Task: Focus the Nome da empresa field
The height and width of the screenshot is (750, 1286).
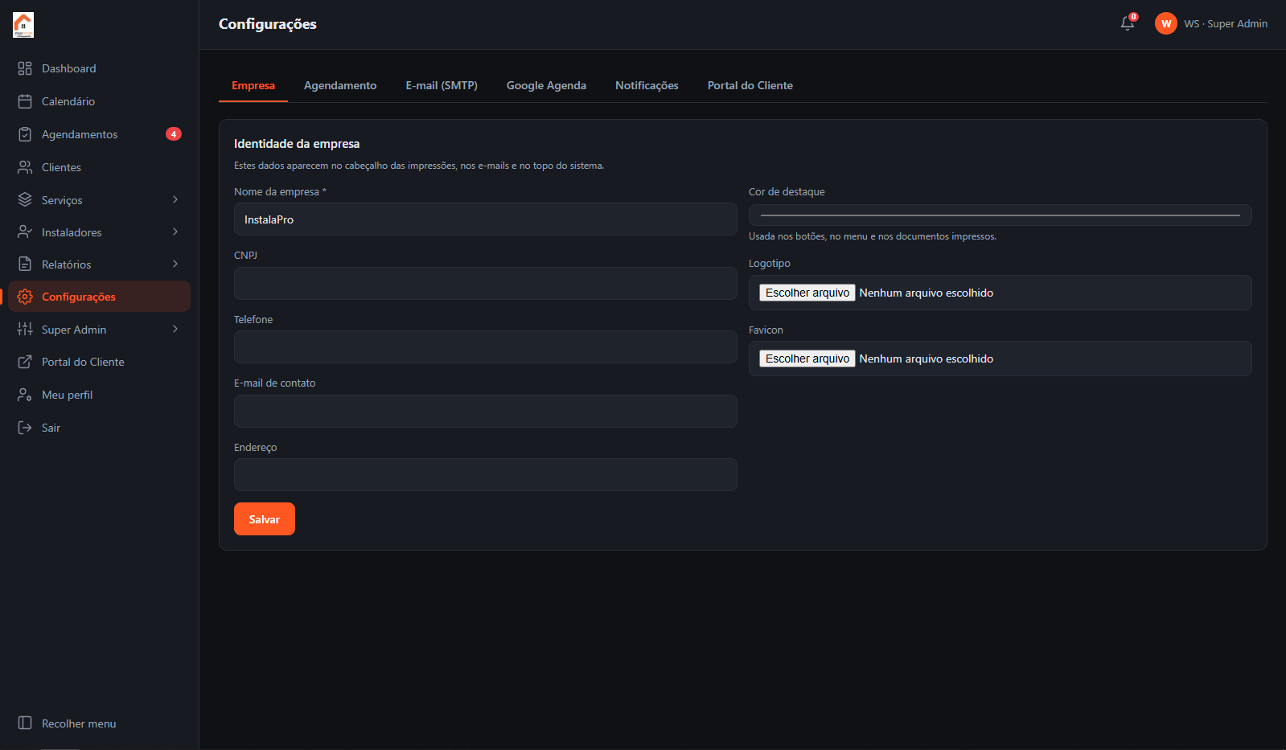Action: pos(486,219)
